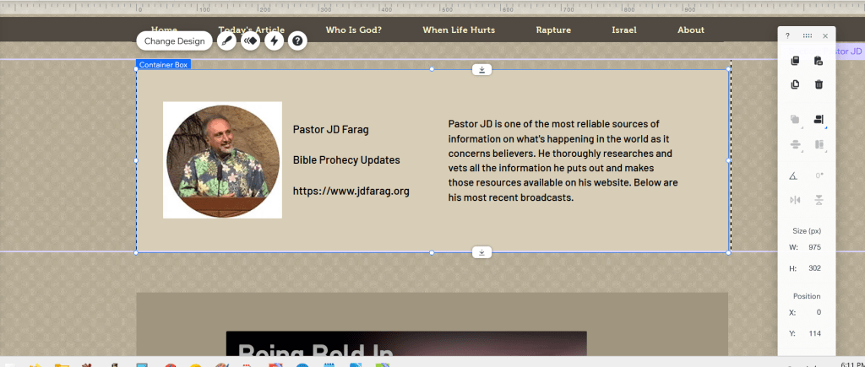The image size is (865, 367).
Task: Select the Rapture menu item
Action: [553, 30]
